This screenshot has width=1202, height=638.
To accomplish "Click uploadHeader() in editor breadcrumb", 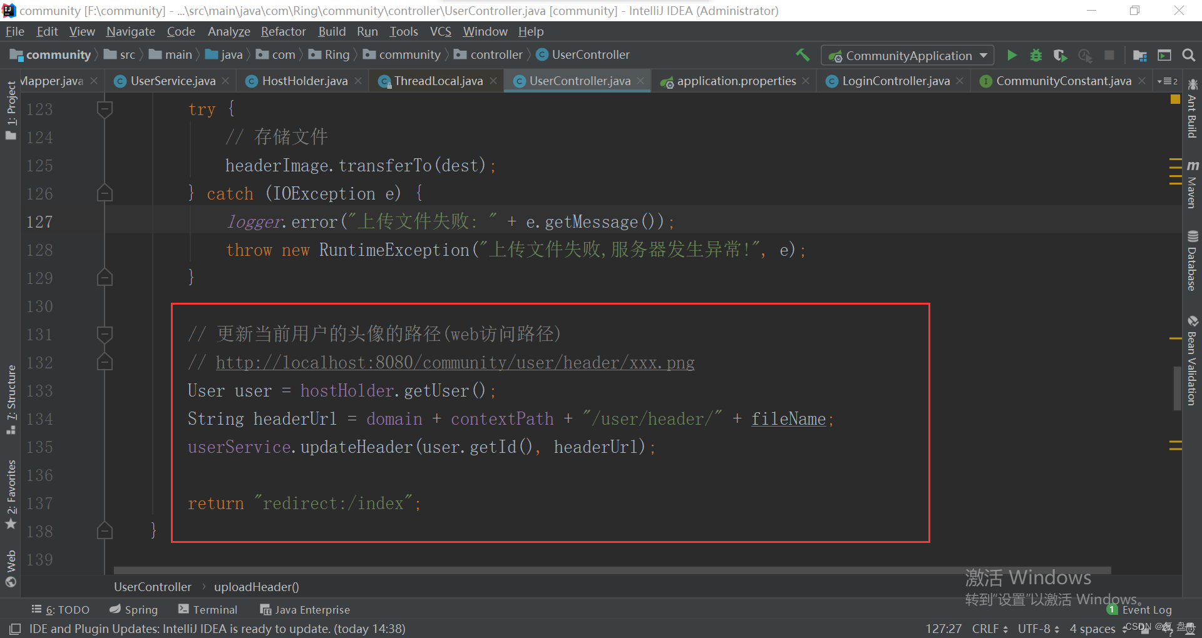I will click(x=257, y=587).
